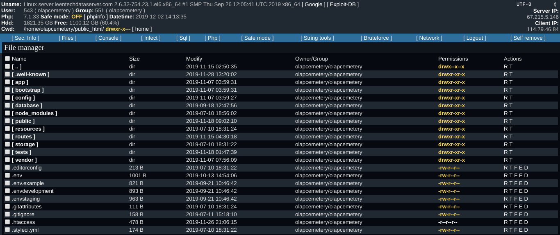The image size is (560, 235).
Task: Open the String tools menu item
Action: pyautogui.click(x=317, y=38)
